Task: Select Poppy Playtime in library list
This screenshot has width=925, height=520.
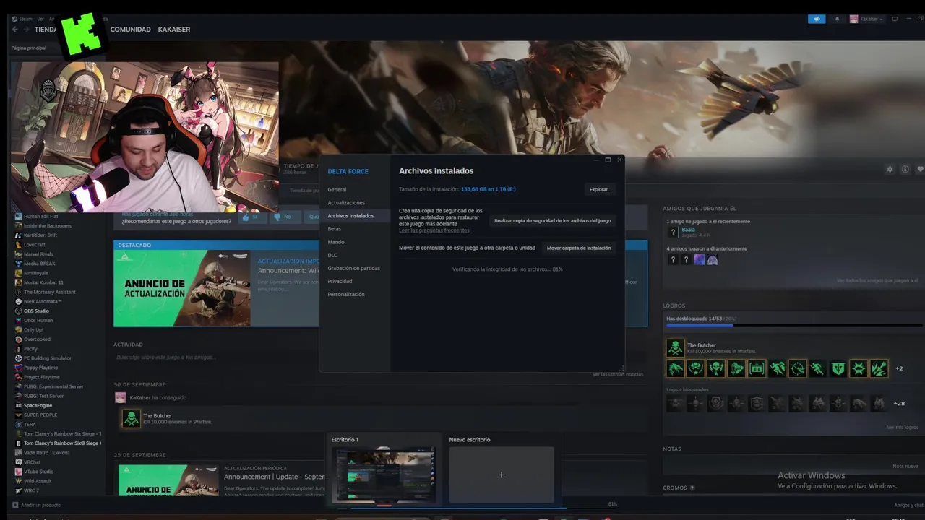Action: [x=40, y=368]
